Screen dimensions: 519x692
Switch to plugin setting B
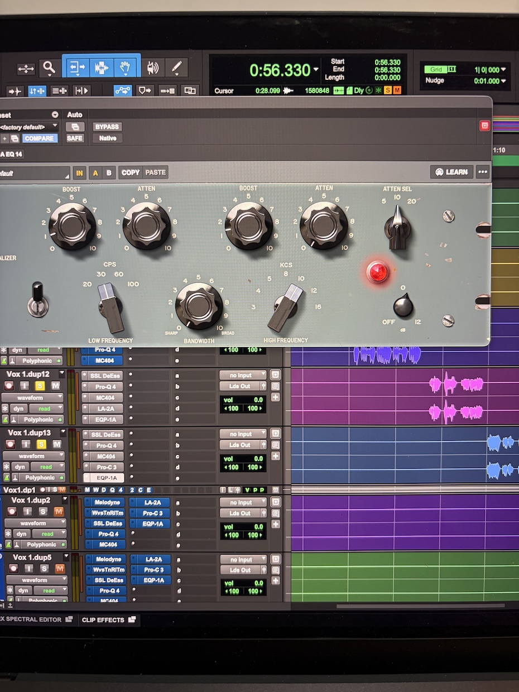pos(109,173)
